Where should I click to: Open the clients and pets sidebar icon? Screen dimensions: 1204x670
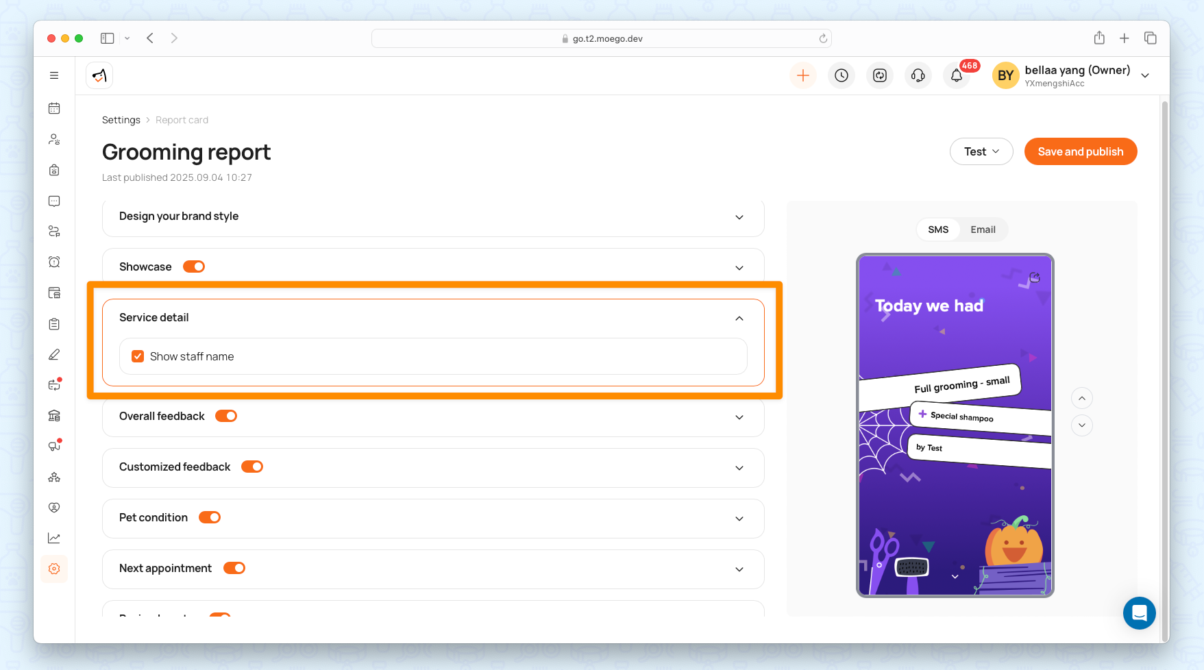(54, 139)
